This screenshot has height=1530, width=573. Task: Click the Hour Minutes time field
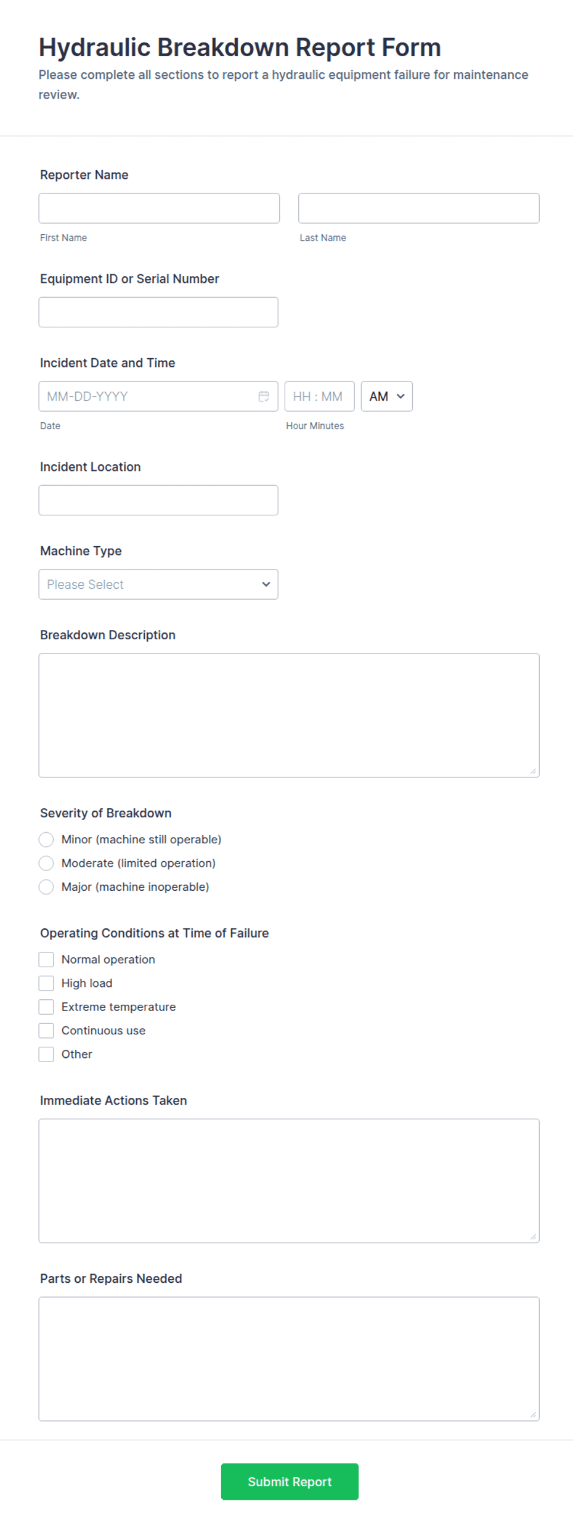coord(319,396)
